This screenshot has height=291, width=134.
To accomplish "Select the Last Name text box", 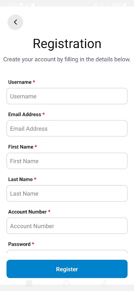I will click(67, 194).
